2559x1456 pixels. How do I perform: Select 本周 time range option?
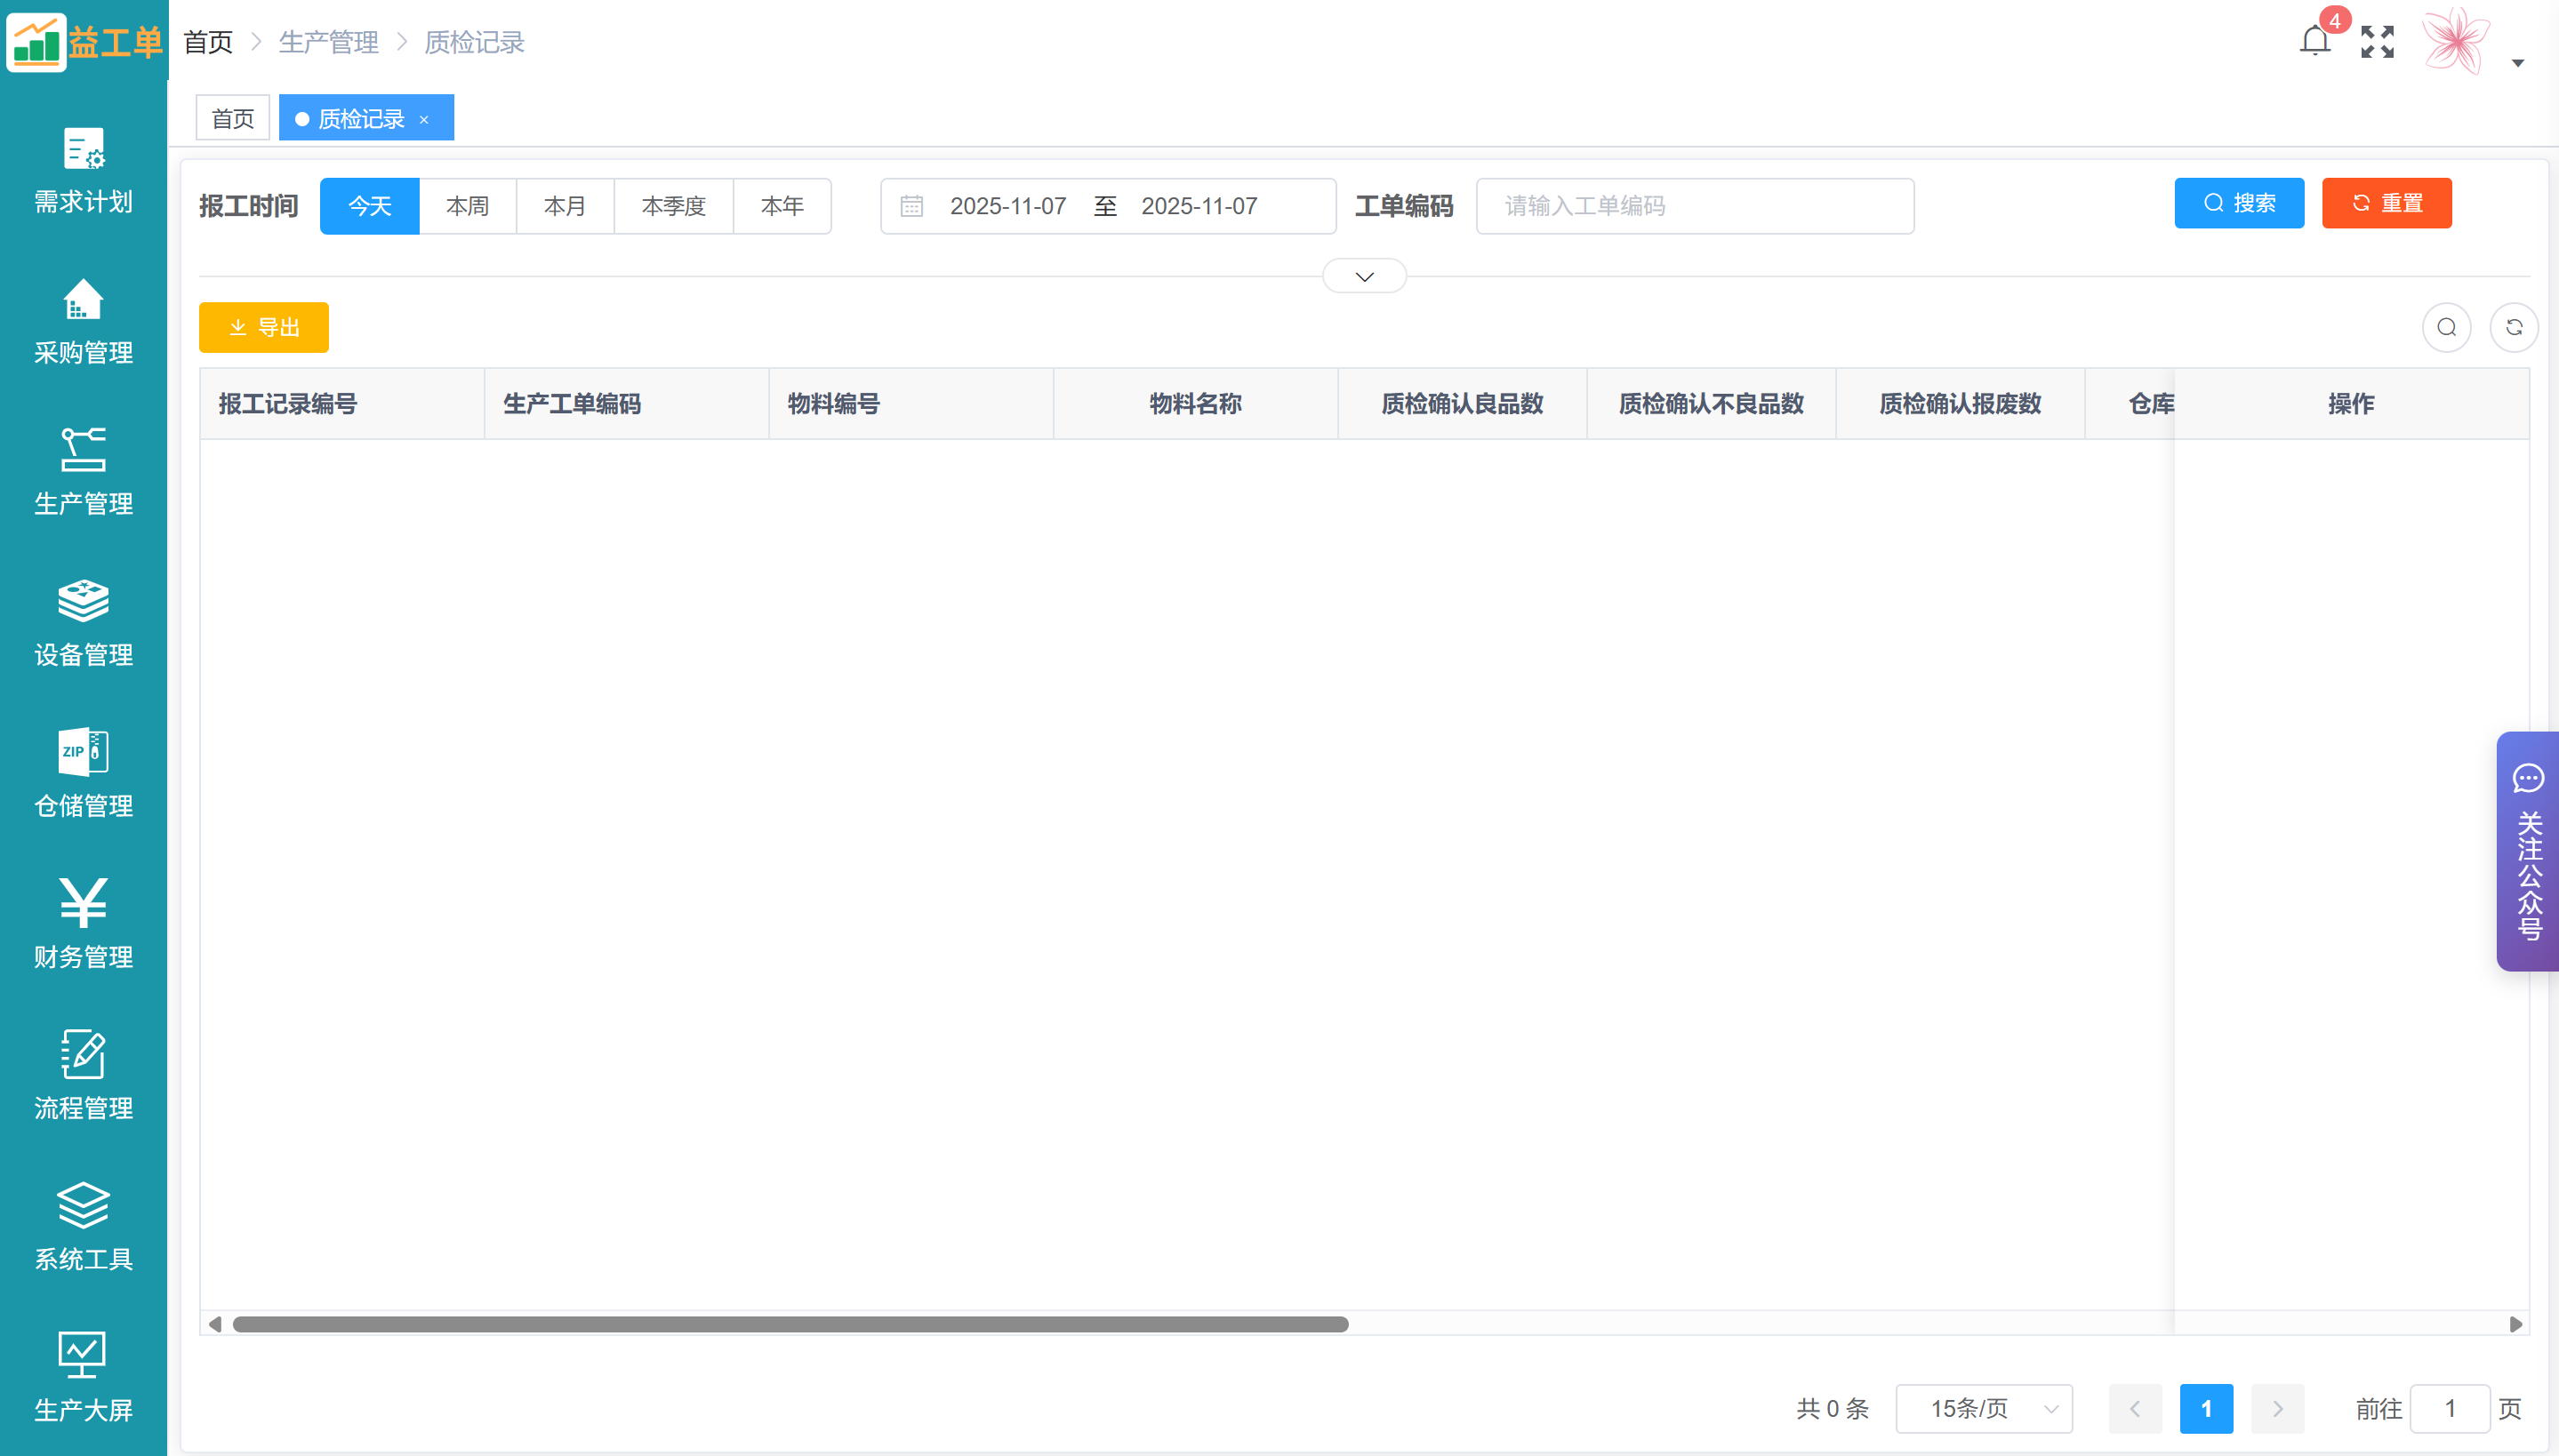[467, 206]
